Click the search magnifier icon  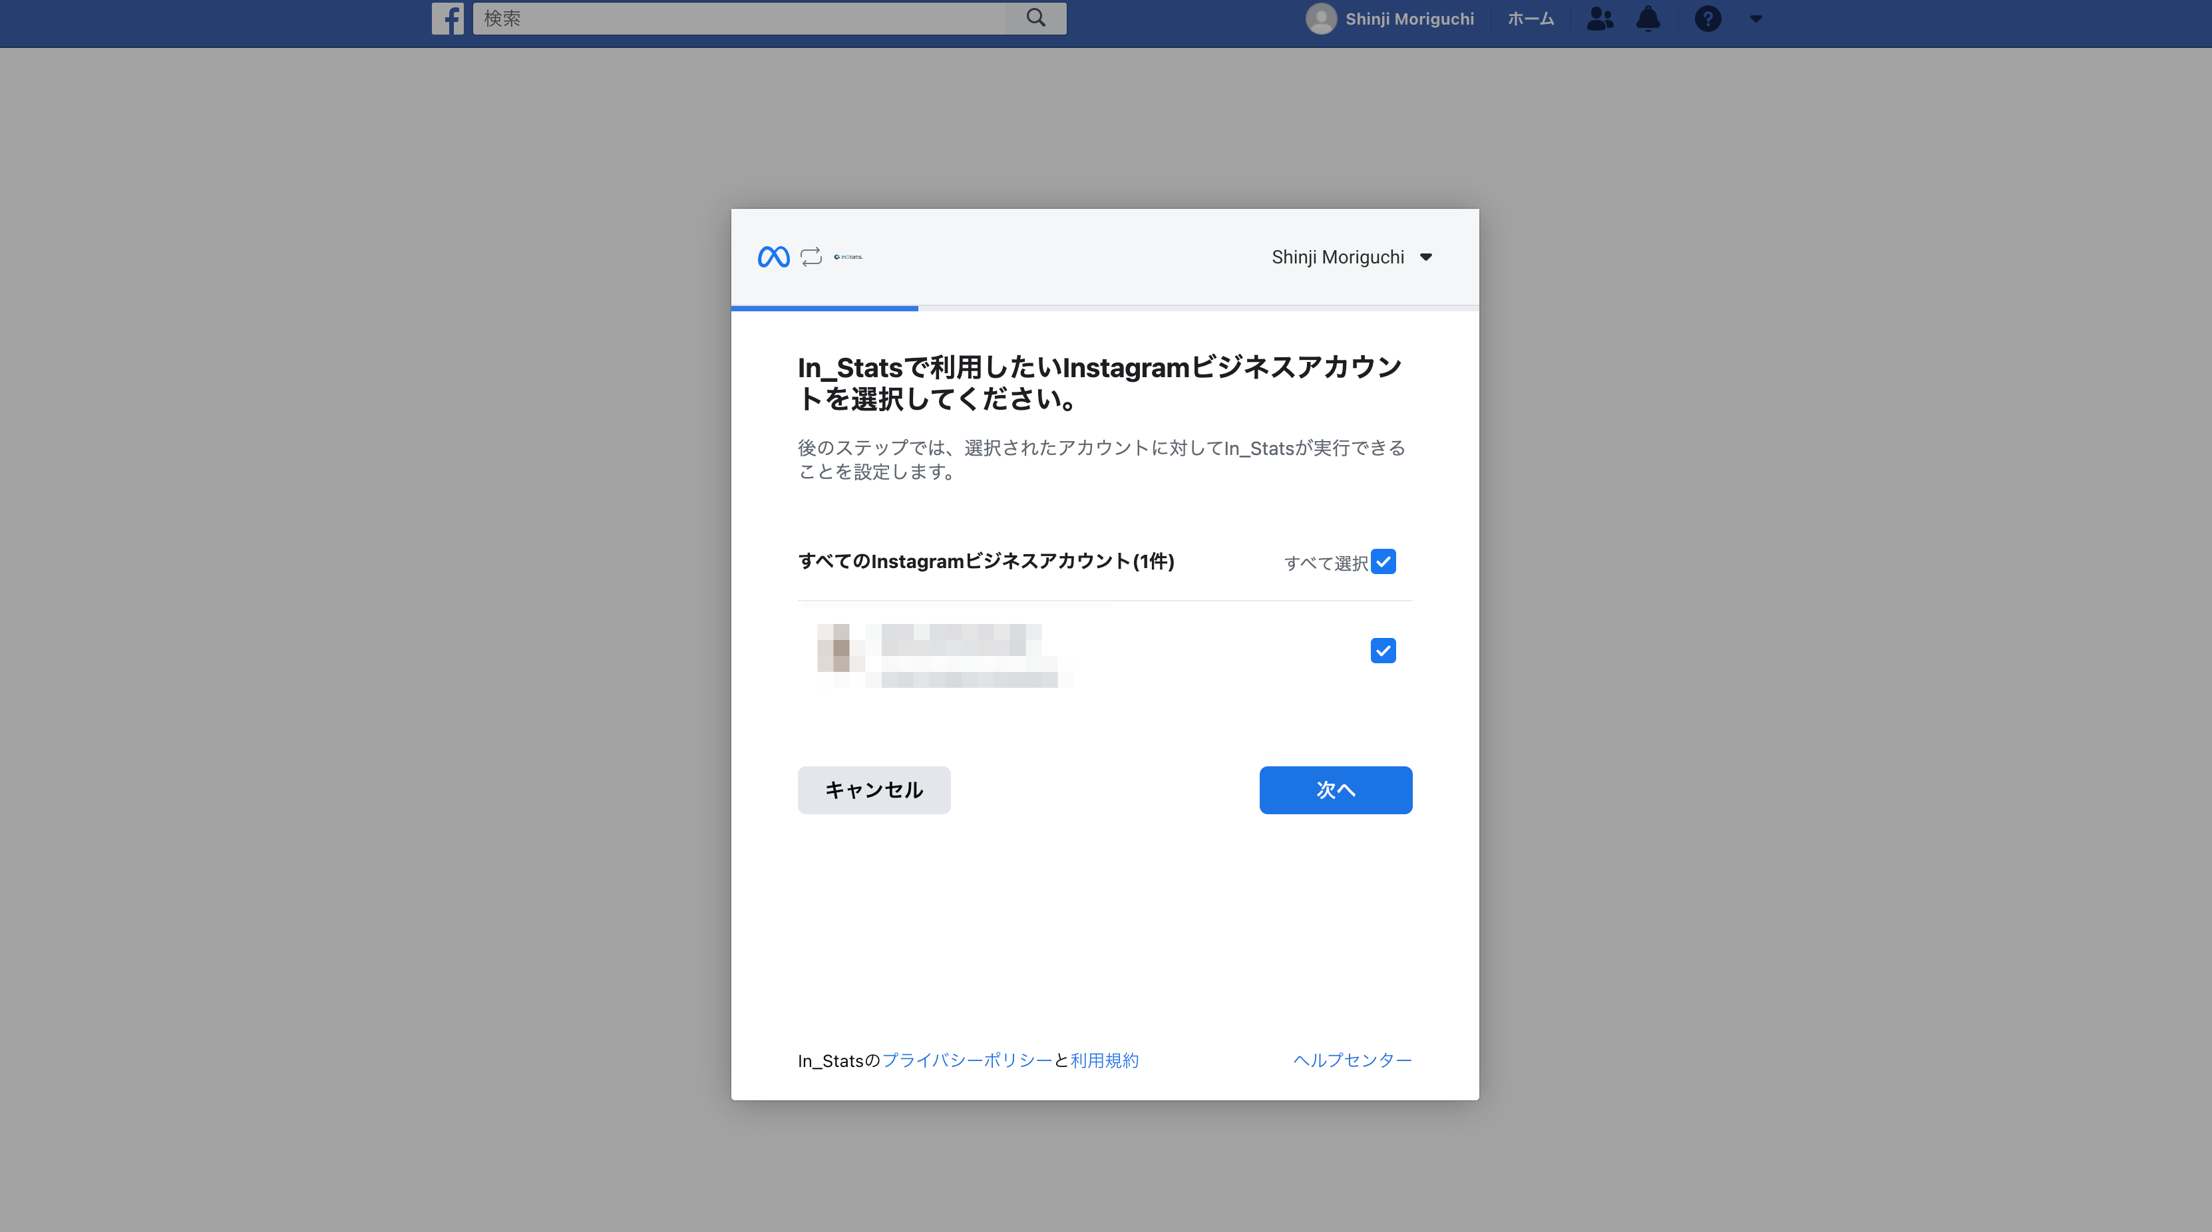pyautogui.click(x=1035, y=18)
